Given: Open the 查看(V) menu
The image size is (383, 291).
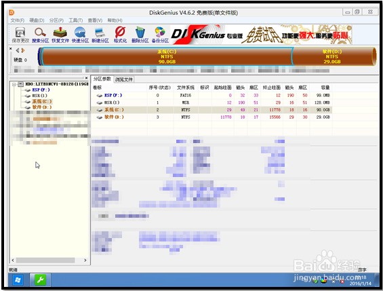Looking at the screenshot, I should click(95, 20).
